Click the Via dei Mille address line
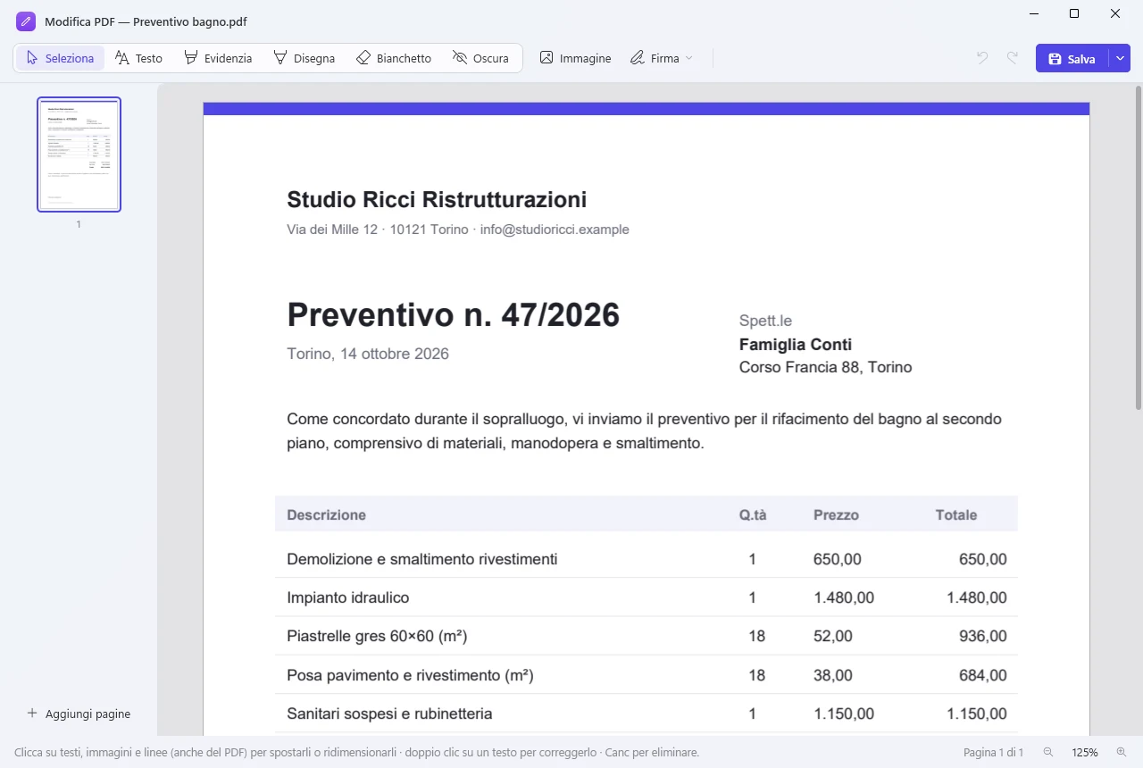Viewport: 1143px width, 768px height. 458,230
